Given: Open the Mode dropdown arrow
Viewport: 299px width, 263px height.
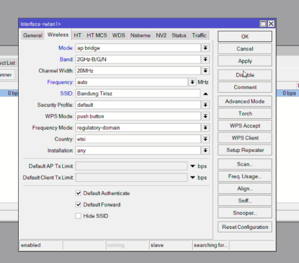Looking at the screenshot, I should coord(205,48).
